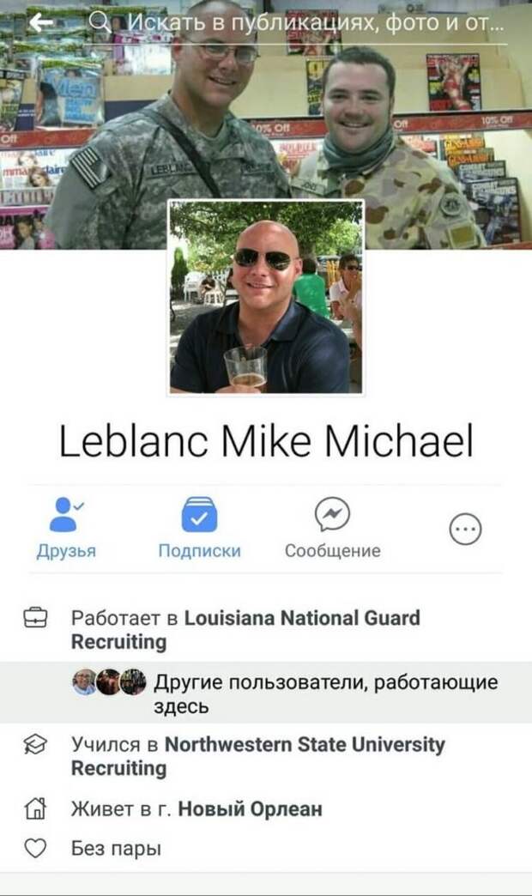The image size is (532, 896).
Task: Open the Leblanc Mike Michael profile picture
Action: (266, 297)
